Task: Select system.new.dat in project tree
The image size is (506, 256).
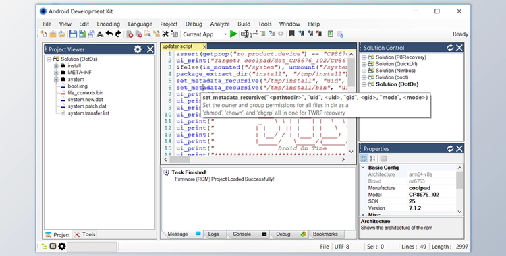Action: click(85, 100)
